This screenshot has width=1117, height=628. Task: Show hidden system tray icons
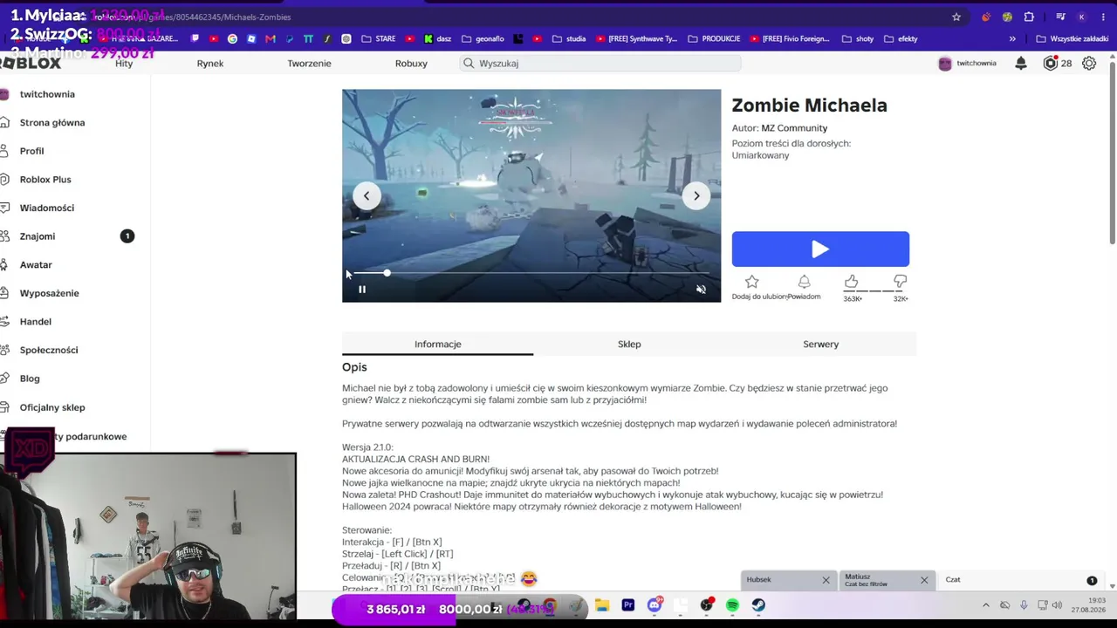[986, 605]
